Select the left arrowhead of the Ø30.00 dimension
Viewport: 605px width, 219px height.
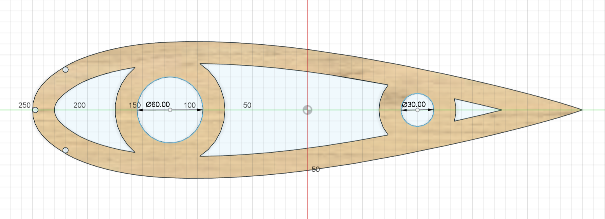[404, 110]
